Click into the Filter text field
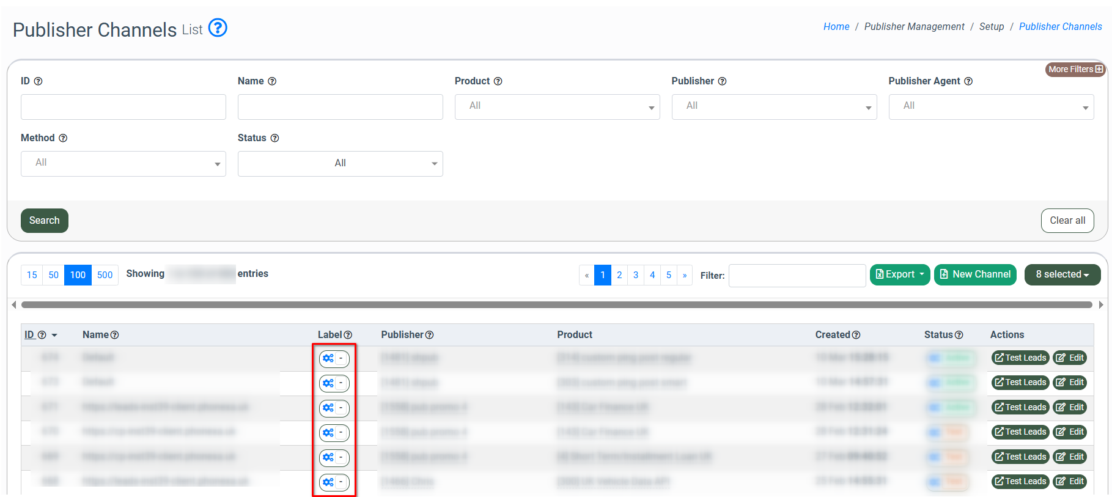 pyautogui.click(x=797, y=276)
